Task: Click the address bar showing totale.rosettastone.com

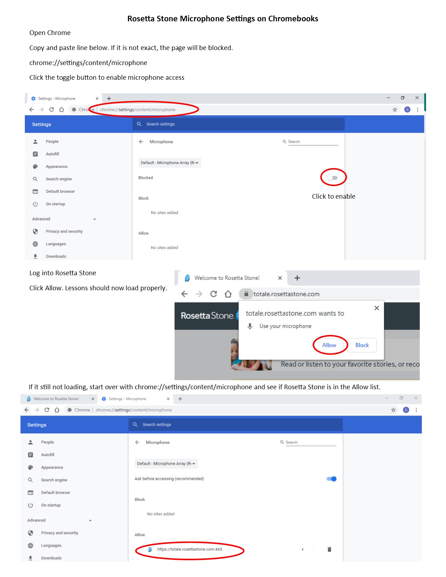Action: click(x=287, y=294)
